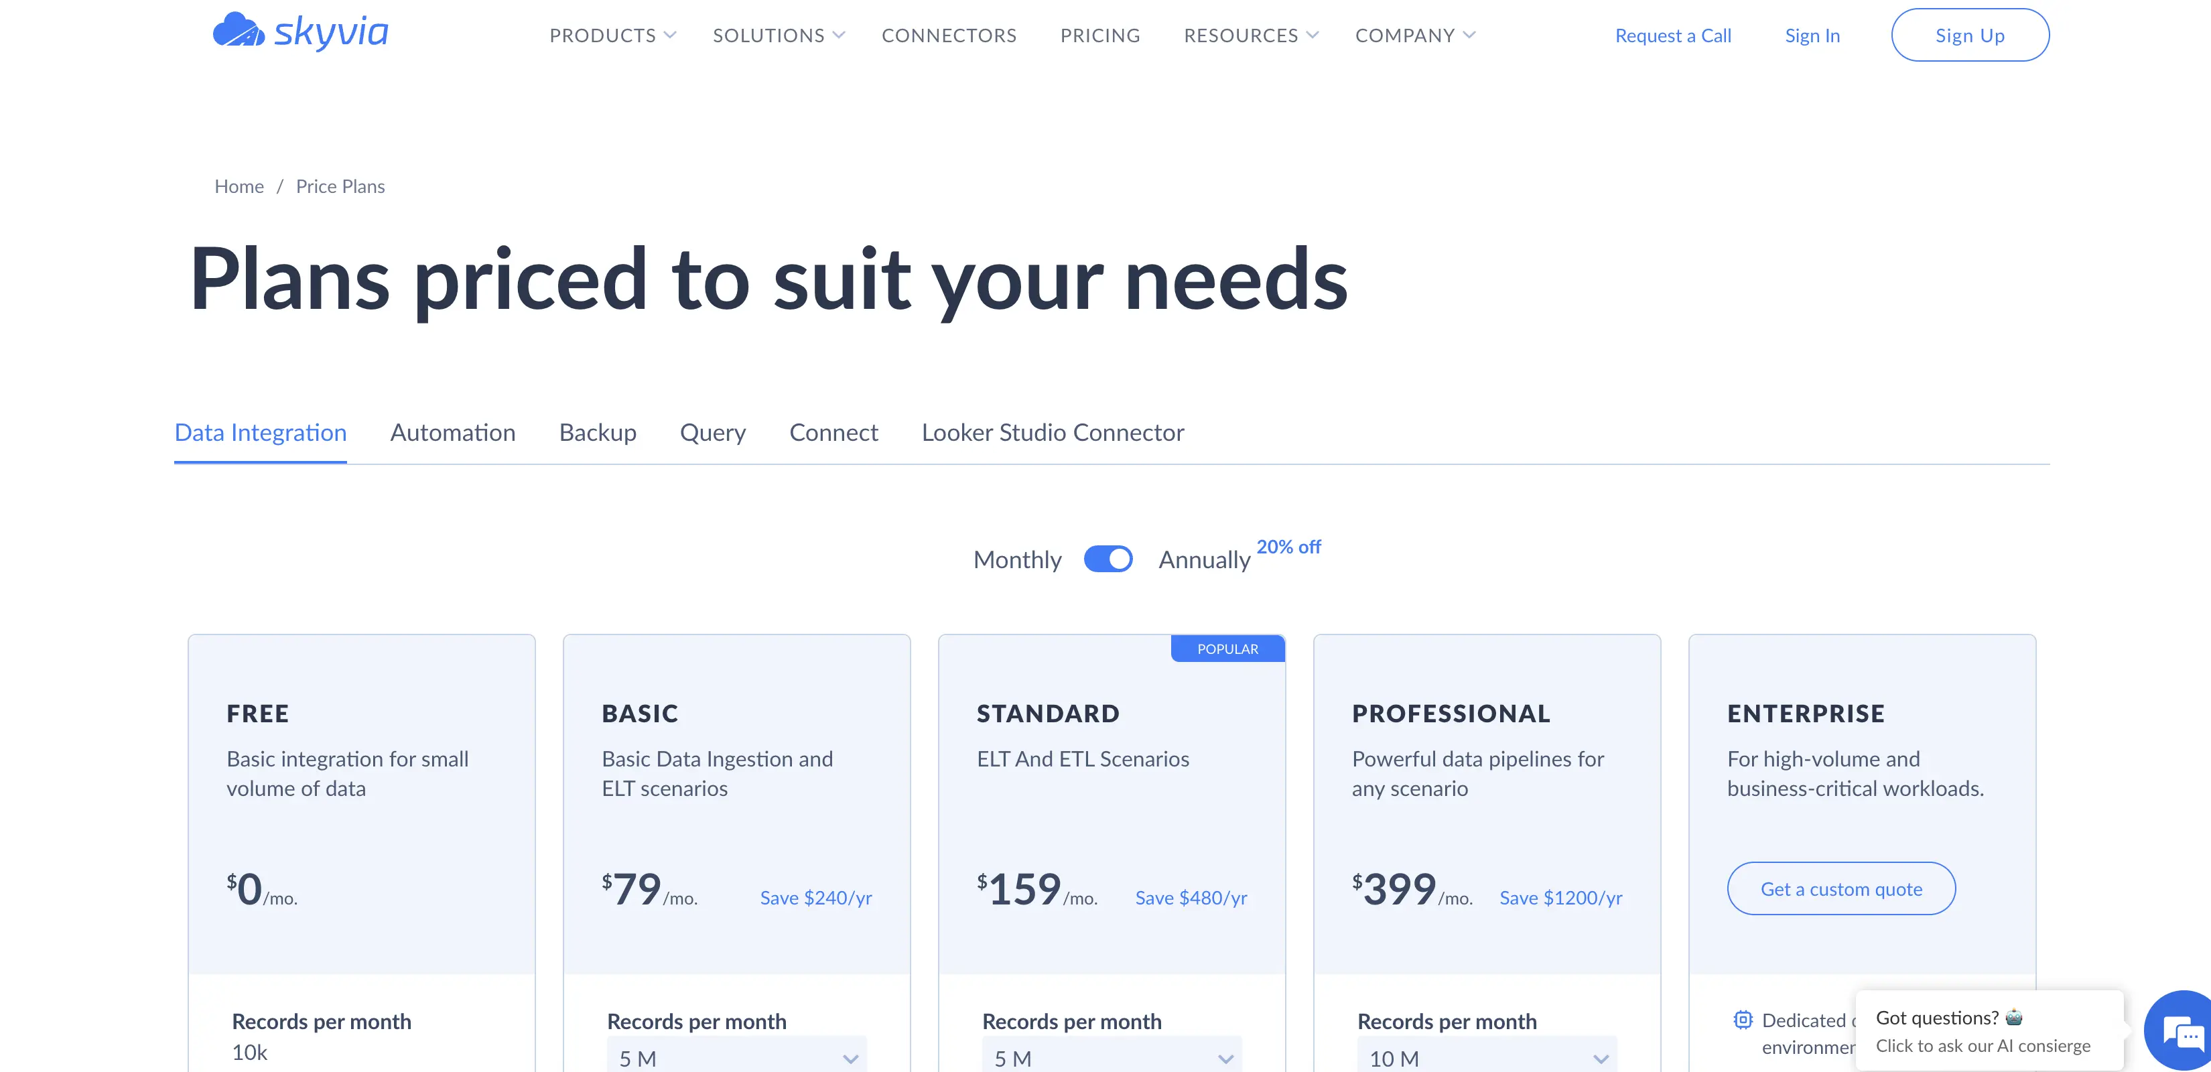Viewport: 2211px width, 1072px height.
Task: Click the Skyvia cloud logo
Action: (300, 31)
